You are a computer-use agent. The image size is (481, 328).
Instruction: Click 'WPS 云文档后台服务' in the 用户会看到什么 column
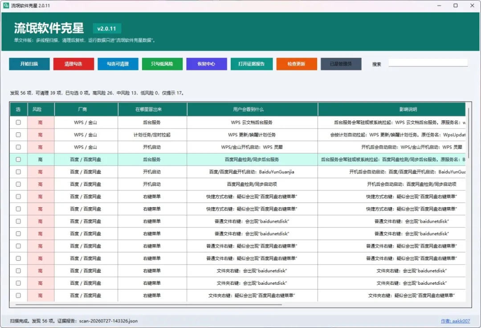[252, 123]
